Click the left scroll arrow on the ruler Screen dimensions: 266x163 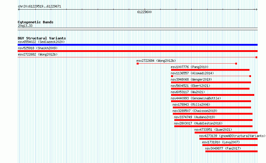[19, 10]
